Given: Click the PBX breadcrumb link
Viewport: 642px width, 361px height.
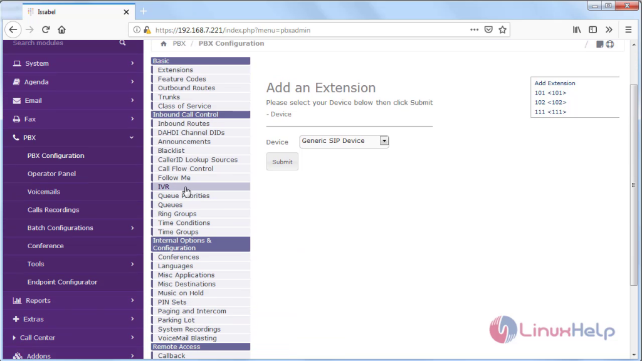Looking at the screenshot, I should coord(179,43).
